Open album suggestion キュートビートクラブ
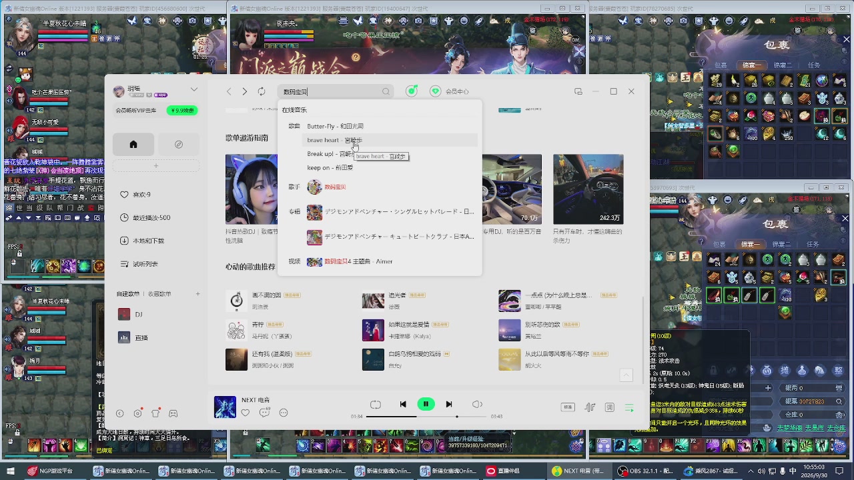Screen dimensions: 854x480 tap(390, 237)
